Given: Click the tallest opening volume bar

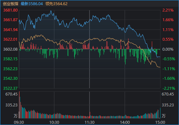Looking at the screenshot, I should (x=19, y=105).
